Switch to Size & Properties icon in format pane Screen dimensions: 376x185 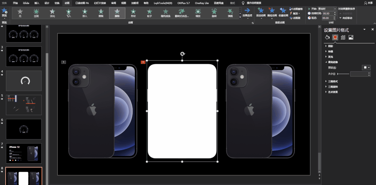point(343,37)
